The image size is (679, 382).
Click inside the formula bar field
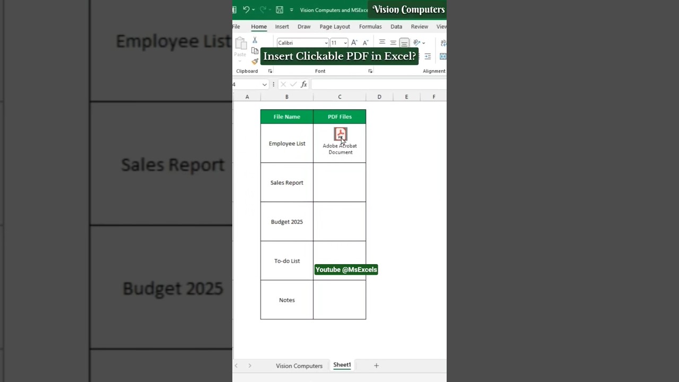click(x=379, y=84)
